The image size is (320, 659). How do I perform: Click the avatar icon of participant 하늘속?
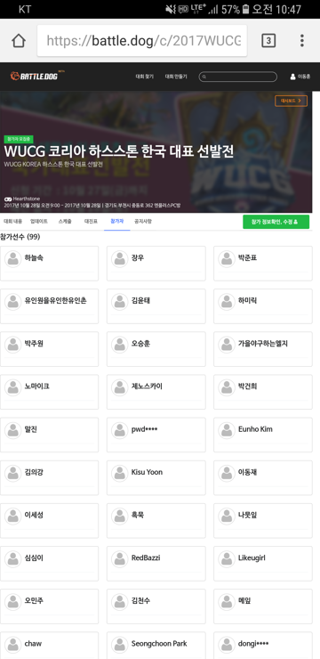click(x=13, y=259)
